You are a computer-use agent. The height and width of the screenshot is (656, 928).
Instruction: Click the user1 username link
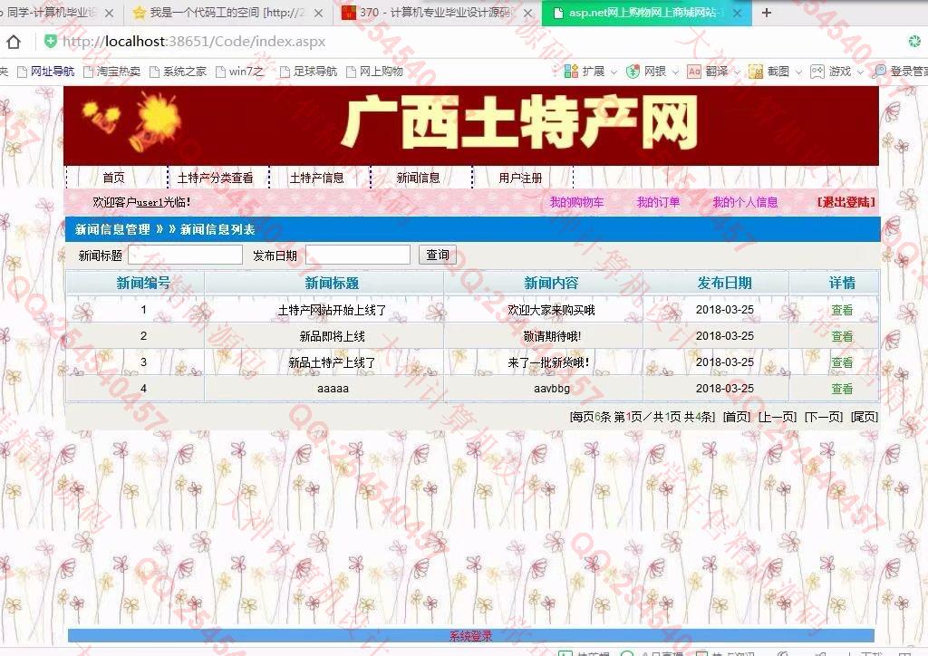point(150,203)
